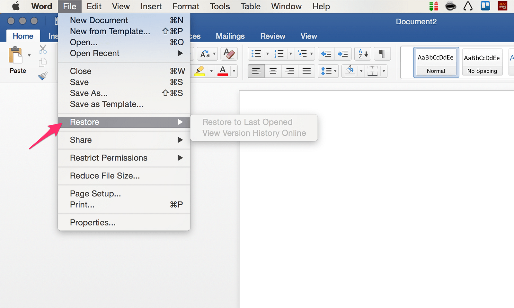514x308 pixels.
Task: Apply numbered list formatting
Action: coord(279,54)
